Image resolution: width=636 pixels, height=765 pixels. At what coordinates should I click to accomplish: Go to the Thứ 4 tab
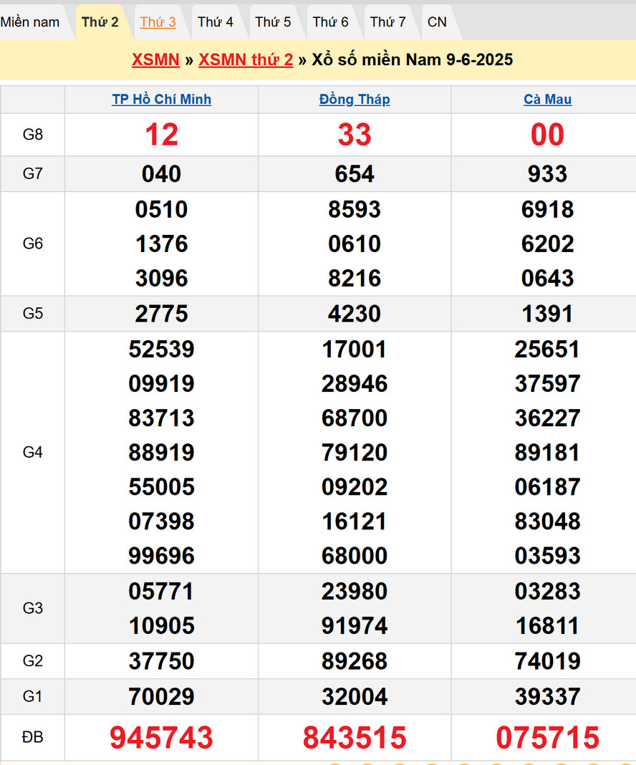215,22
